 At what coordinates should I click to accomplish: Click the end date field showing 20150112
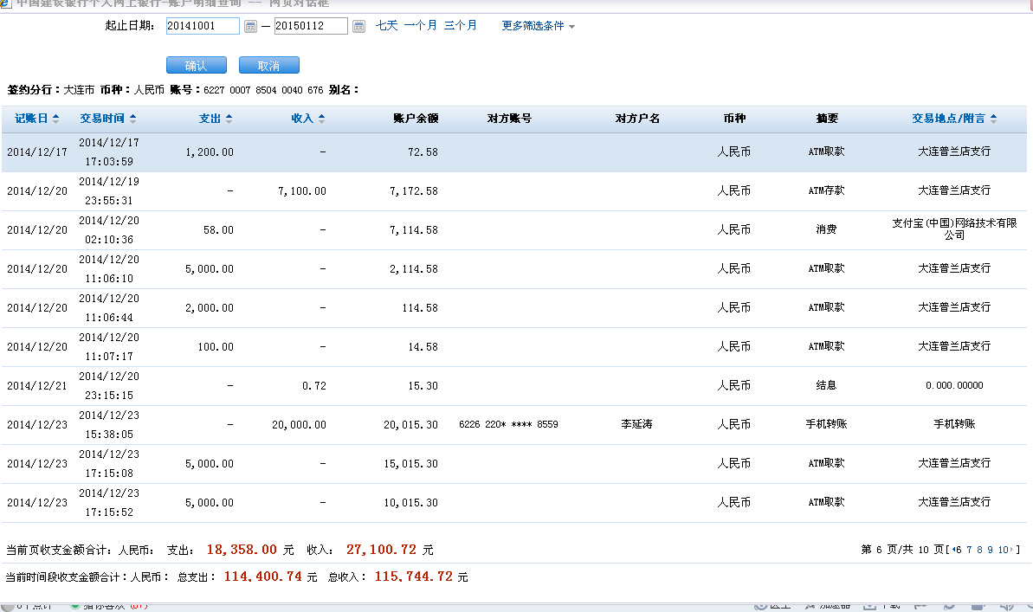311,26
